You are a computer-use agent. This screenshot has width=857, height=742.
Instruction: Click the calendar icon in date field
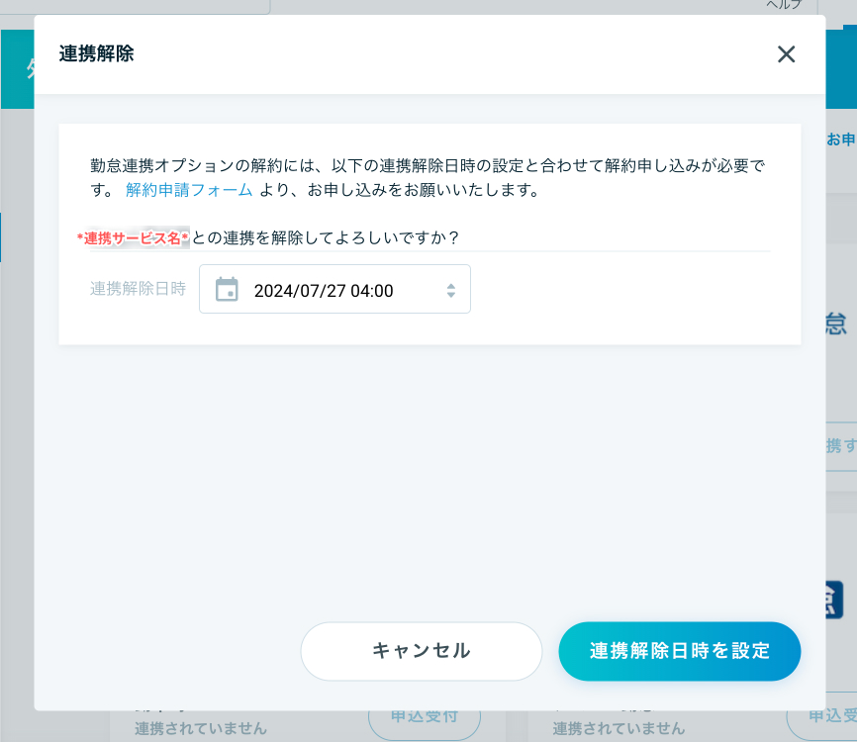tap(227, 289)
